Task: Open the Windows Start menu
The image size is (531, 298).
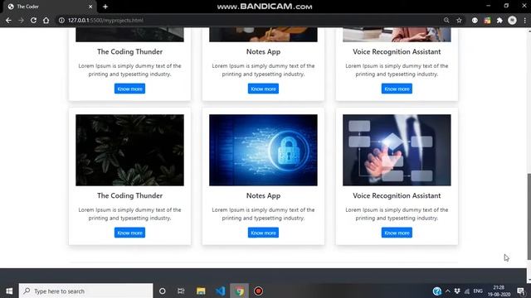Action: tap(9, 291)
